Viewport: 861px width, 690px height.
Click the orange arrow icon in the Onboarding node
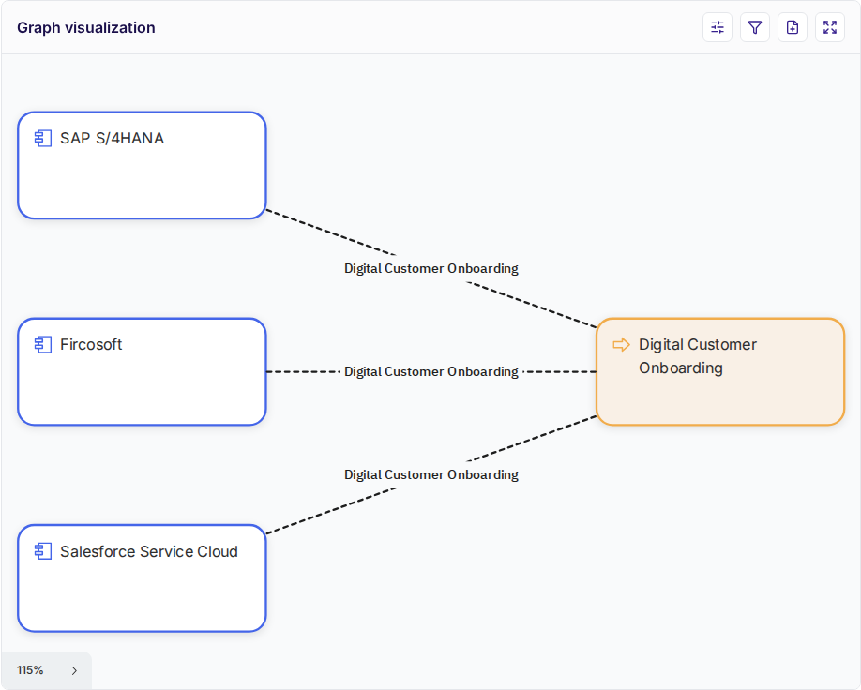[621, 345]
